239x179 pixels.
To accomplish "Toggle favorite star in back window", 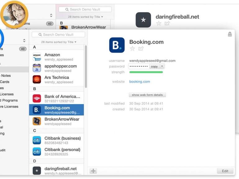I will pos(159,23).
